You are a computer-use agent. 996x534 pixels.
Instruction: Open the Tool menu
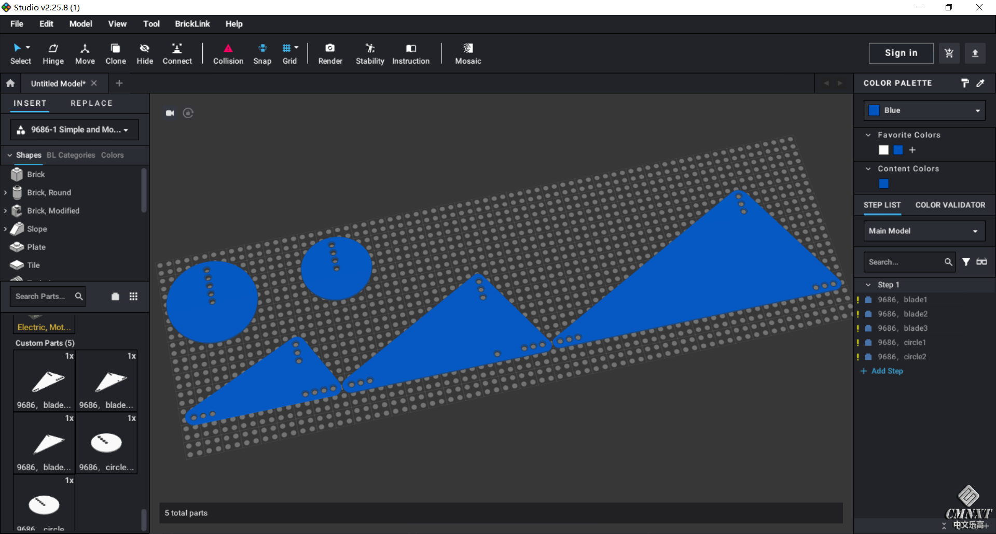(x=151, y=24)
